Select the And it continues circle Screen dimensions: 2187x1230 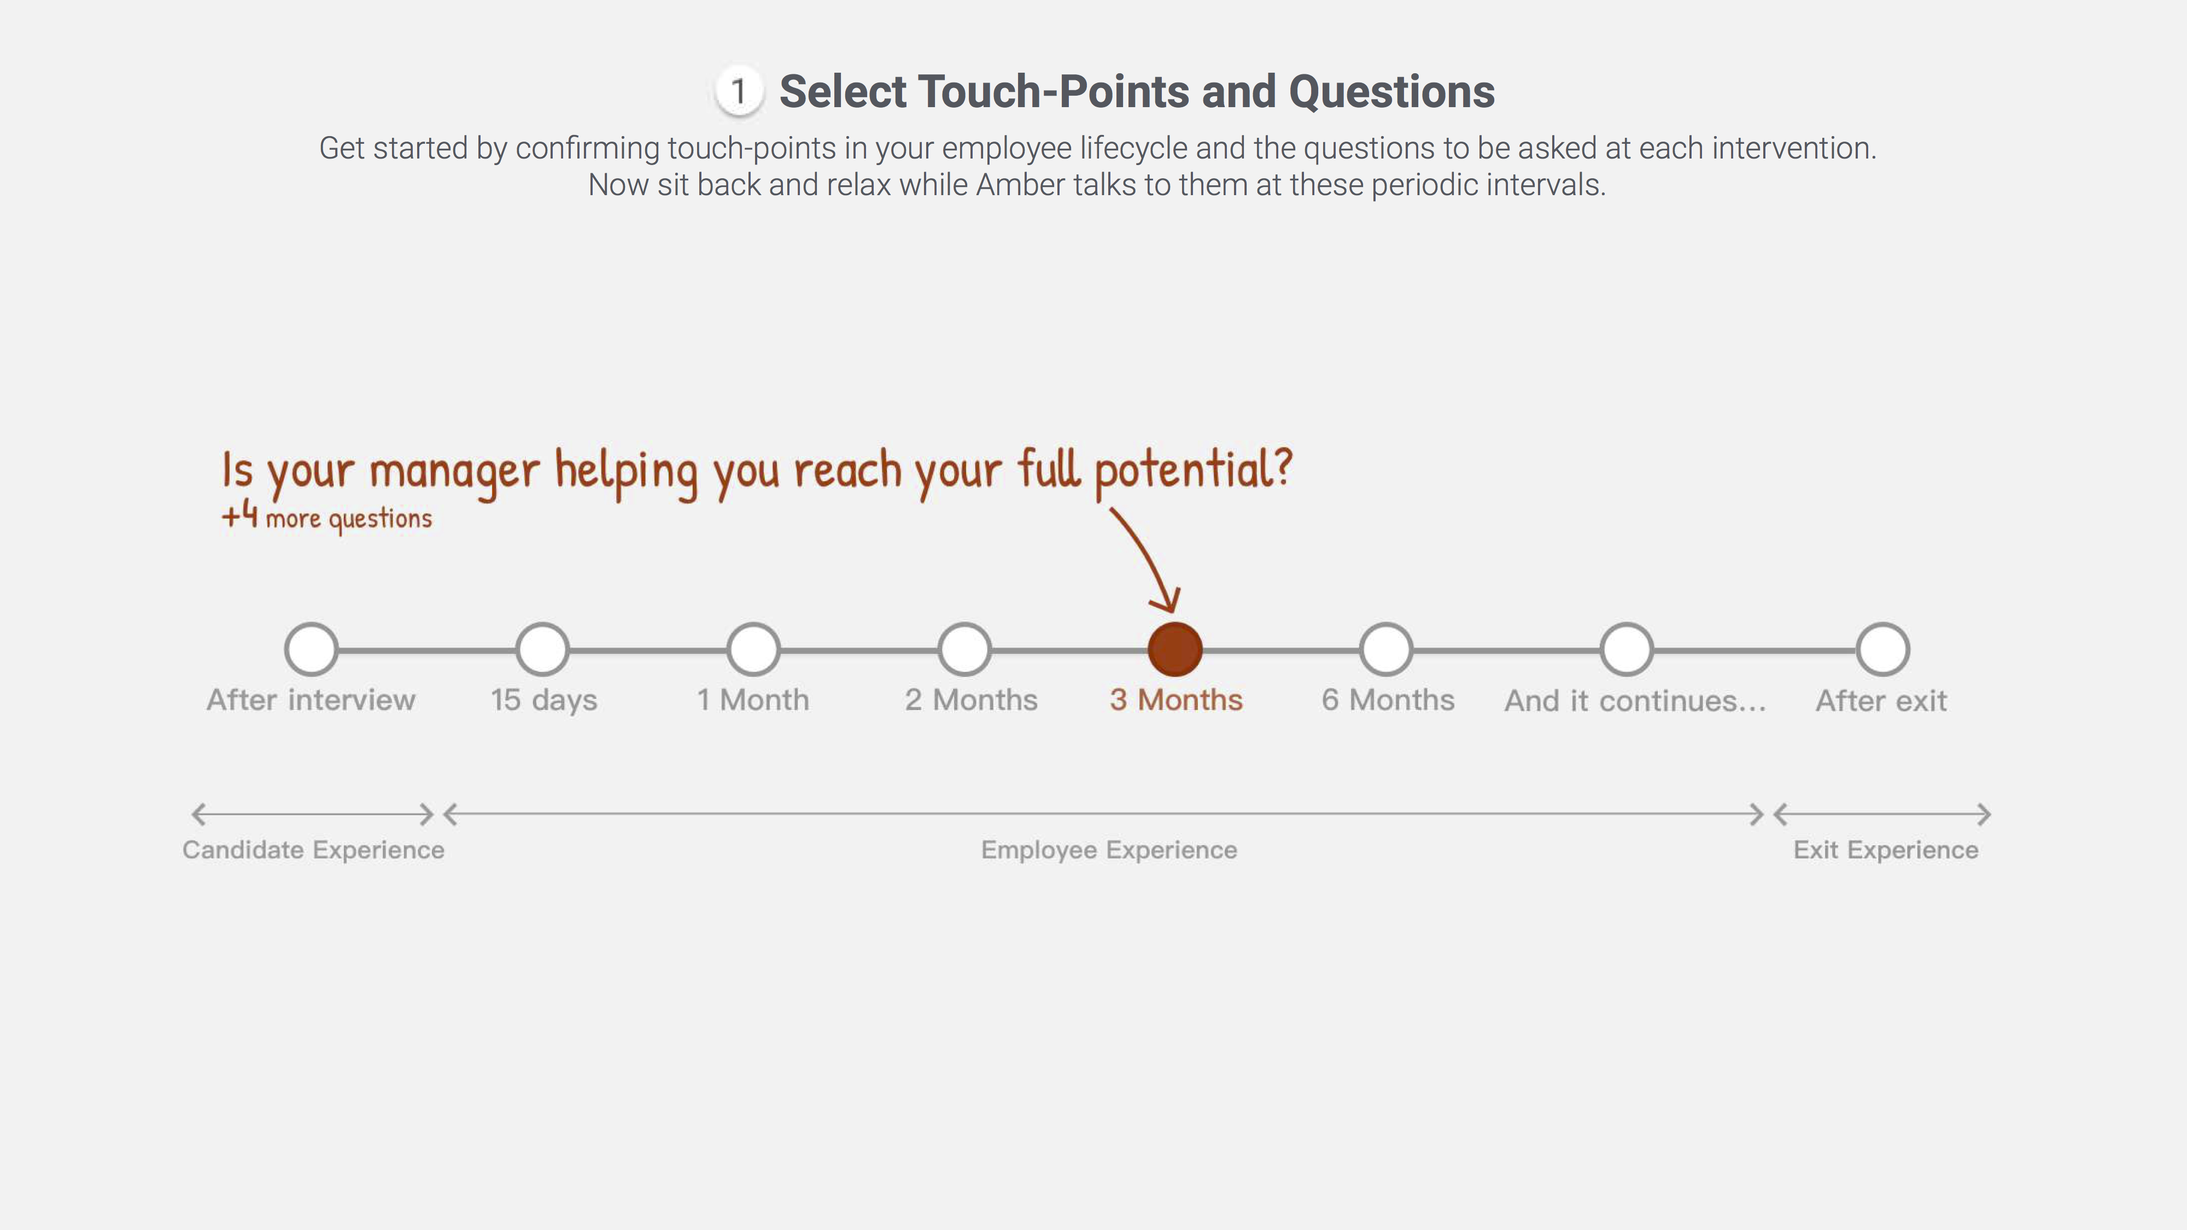tap(1627, 649)
